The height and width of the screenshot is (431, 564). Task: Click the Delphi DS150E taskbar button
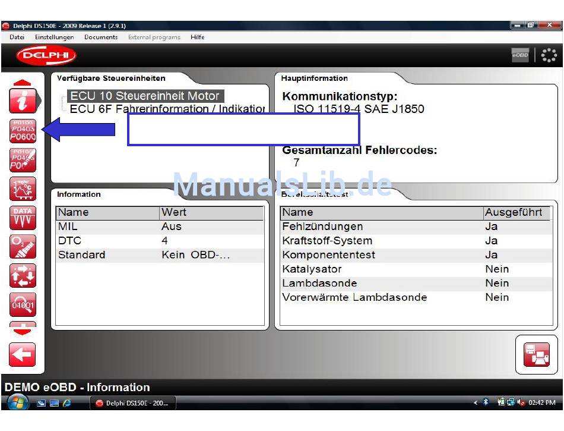[133, 403]
